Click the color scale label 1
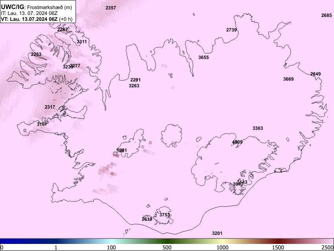The image size is (334, 251). 56,247
